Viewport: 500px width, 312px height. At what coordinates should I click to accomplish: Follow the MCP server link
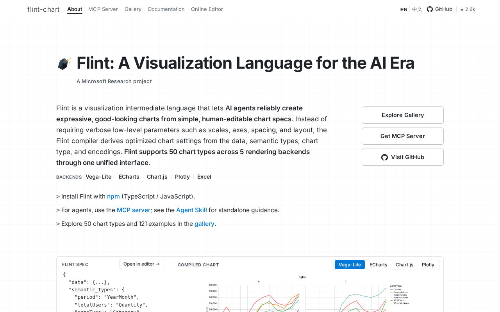pyautogui.click(x=134, y=210)
